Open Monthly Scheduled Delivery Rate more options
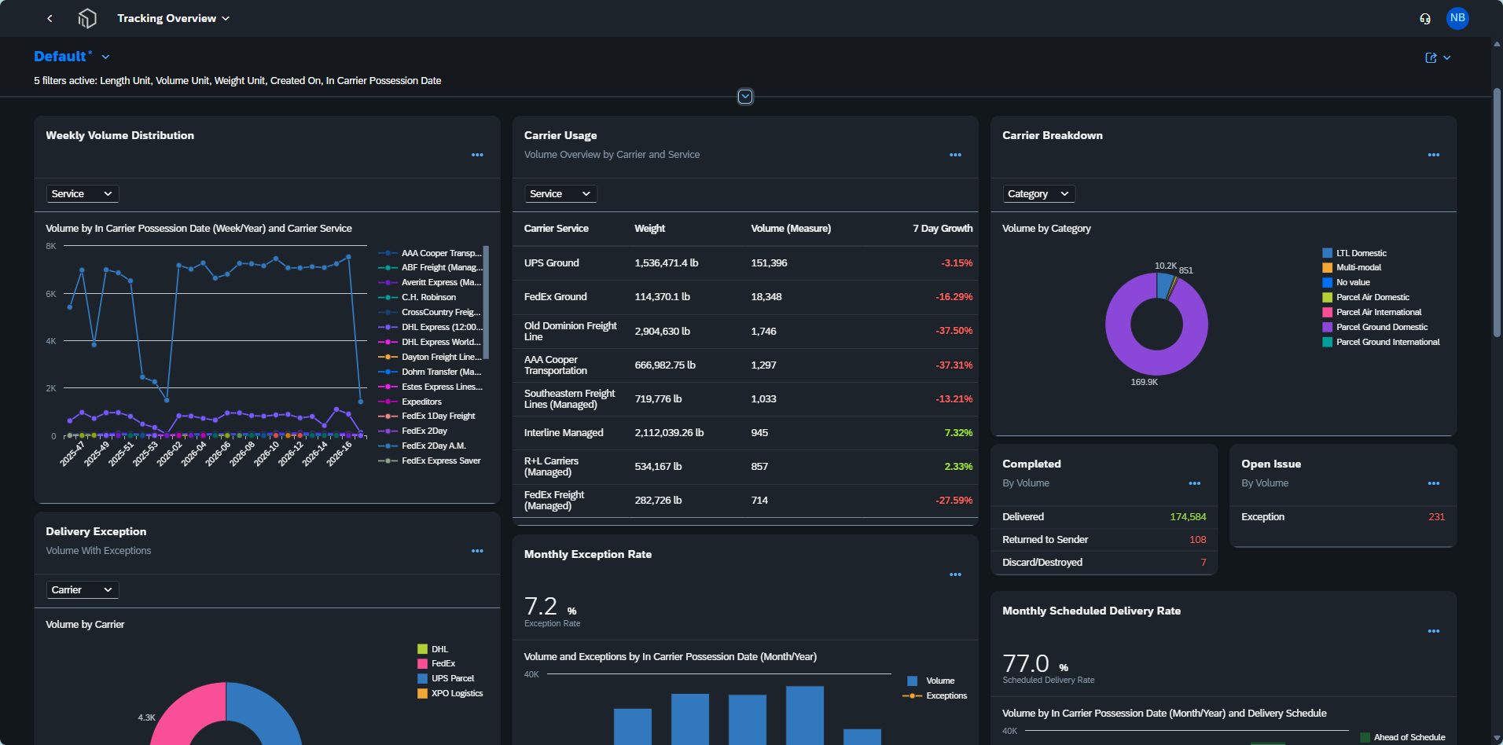This screenshot has height=745, width=1503. [1434, 631]
